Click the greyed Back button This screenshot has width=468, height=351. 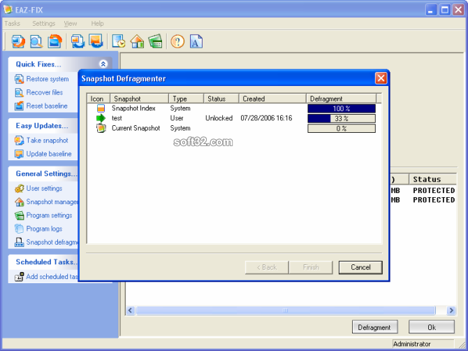coord(267,267)
